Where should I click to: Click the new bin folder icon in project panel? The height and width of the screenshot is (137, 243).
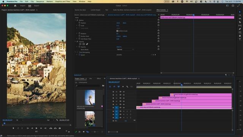pyautogui.click(x=103, y=86)
